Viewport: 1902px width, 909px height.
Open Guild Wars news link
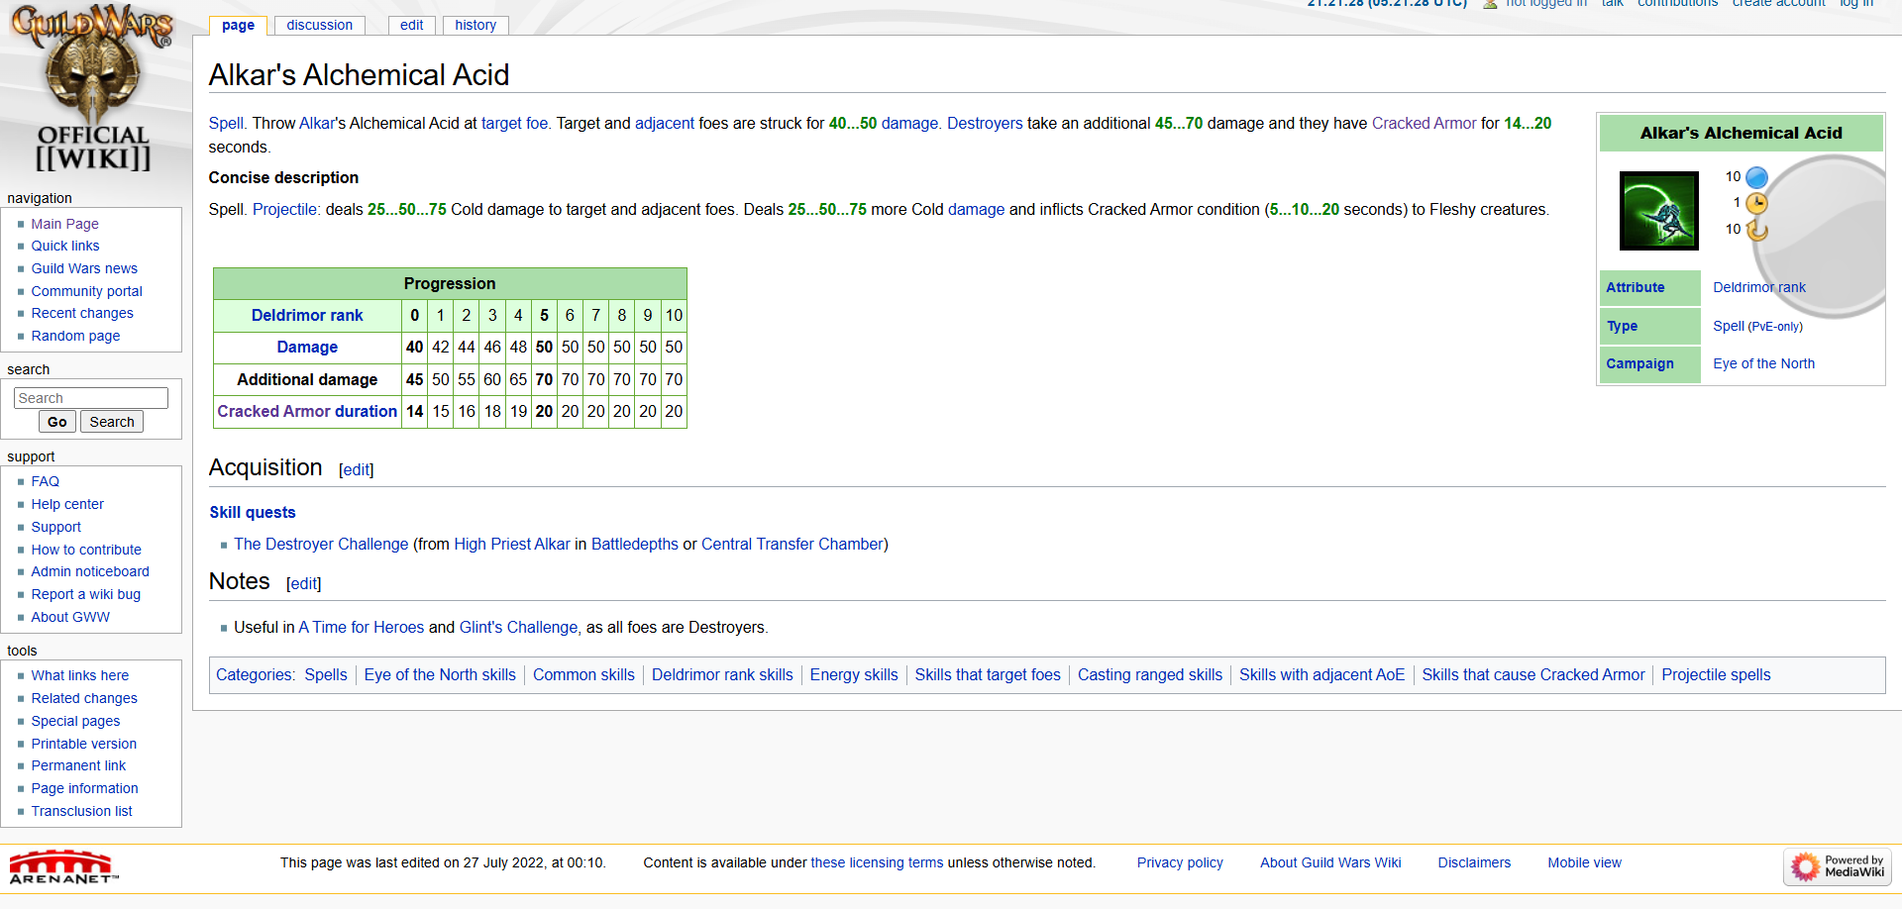[84, 268]
